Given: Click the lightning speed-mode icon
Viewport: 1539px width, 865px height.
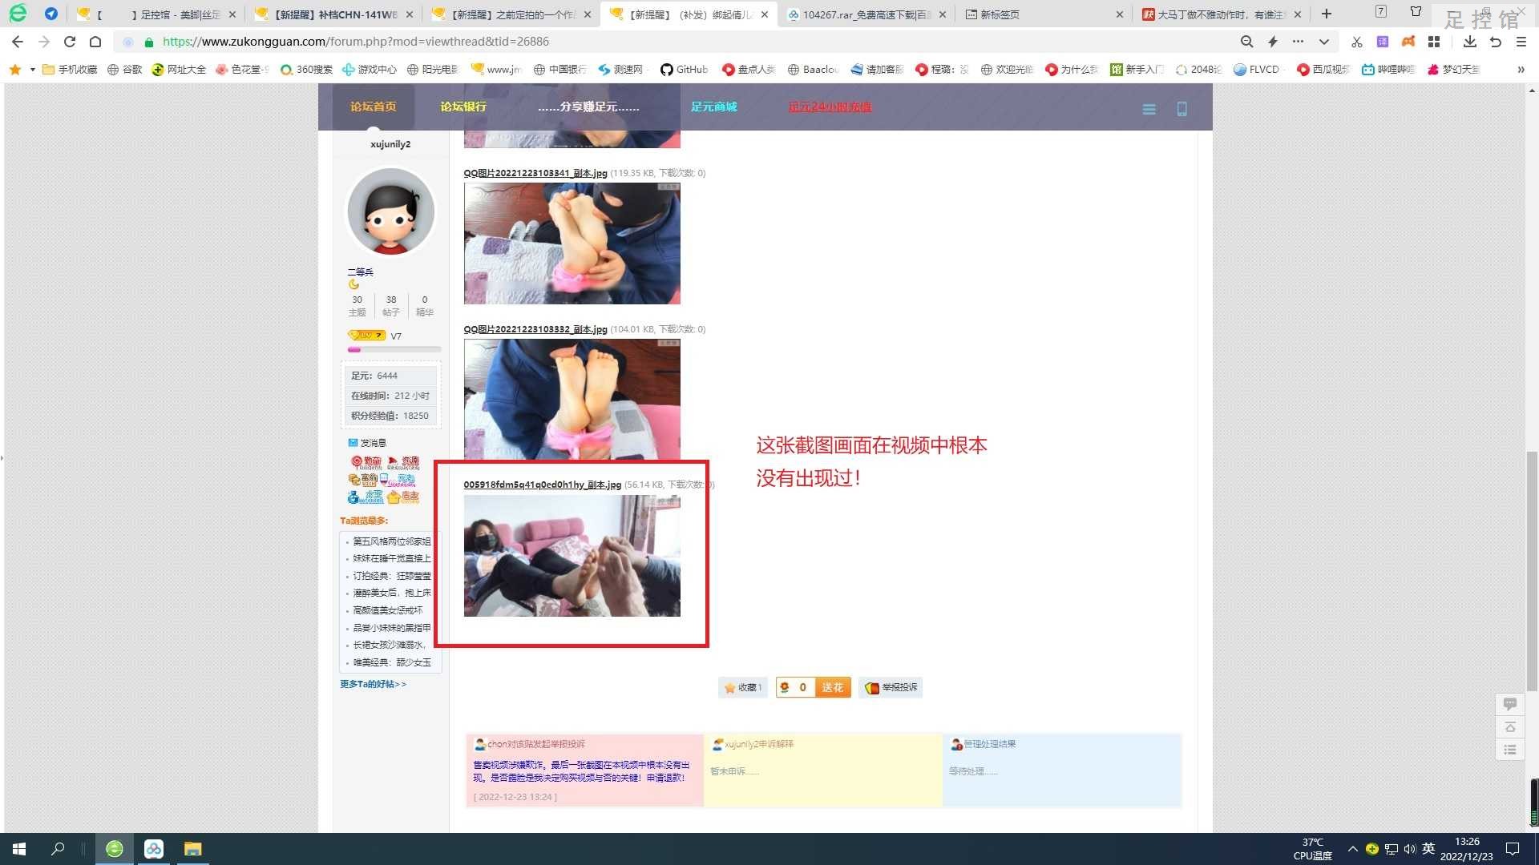Looking at the screenshot, I should click(1272, 42).
